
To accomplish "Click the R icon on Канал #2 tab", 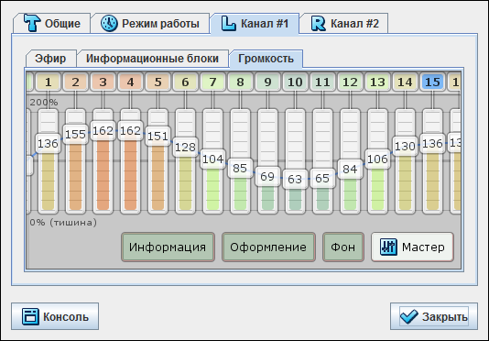I will coord(318,24).
